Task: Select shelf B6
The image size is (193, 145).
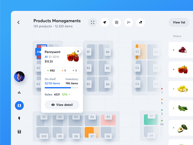Action: (108, 52)
